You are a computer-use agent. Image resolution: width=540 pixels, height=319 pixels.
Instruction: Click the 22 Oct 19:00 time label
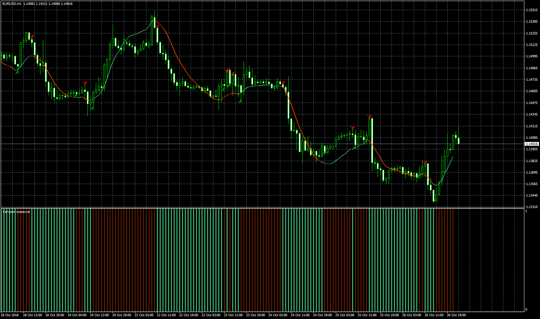coord(189,315)
